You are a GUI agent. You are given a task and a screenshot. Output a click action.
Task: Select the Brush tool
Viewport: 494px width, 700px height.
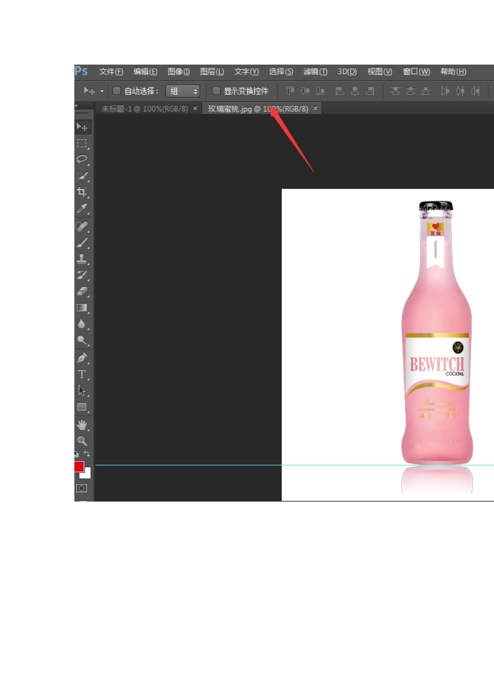click(82, 243)
